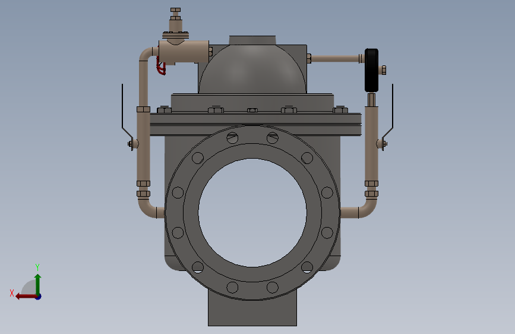515x334 pixels.
Task: Select the left vertical tan pipe
Action: pos(144,146)
